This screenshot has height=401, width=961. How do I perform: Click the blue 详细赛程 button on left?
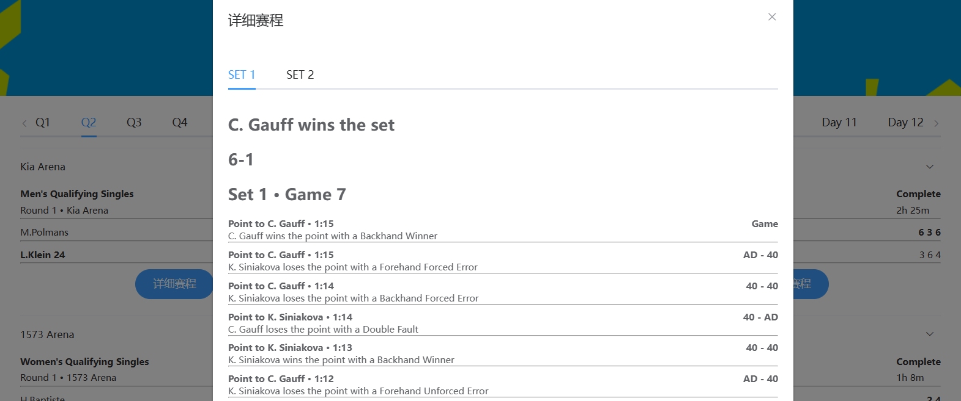click(174, 284)
